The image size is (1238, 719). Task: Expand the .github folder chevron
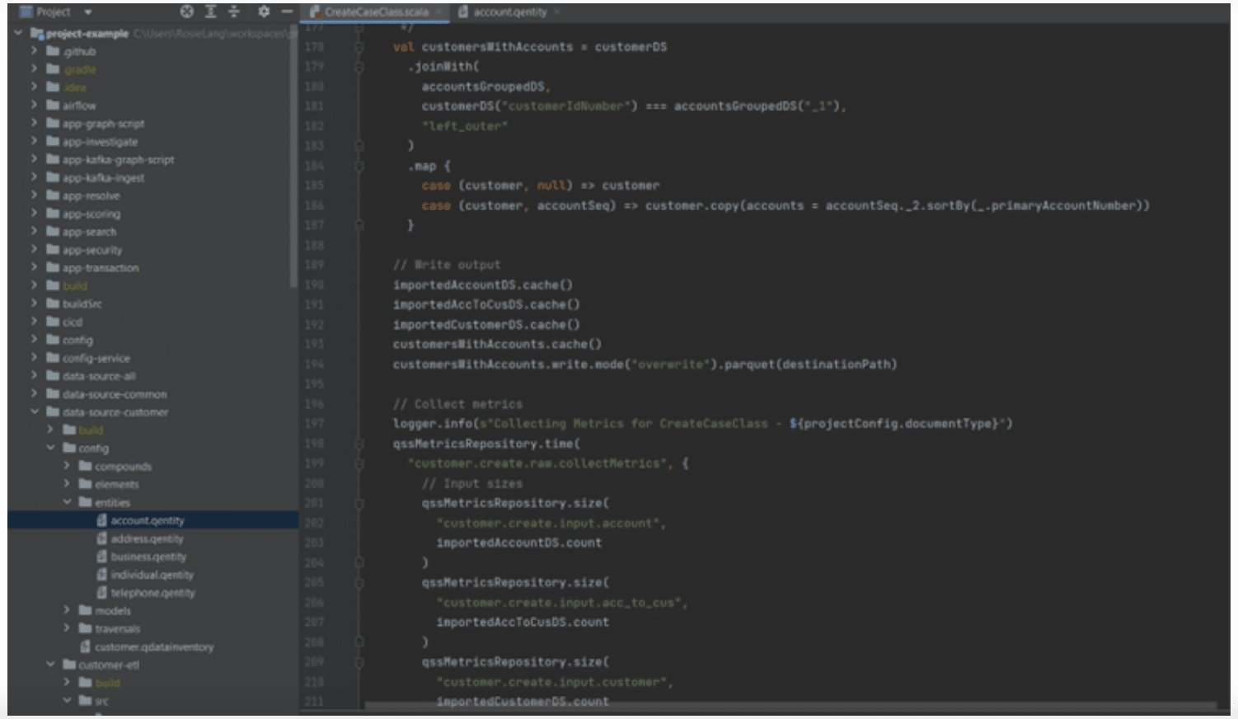35,51
